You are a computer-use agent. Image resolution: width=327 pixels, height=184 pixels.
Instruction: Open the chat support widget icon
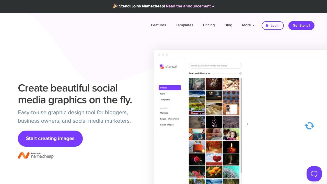coord(314,174)
